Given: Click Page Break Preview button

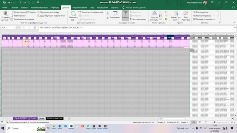Looking at the screenshot, I should pyautogui.click(x=206, y=122).
